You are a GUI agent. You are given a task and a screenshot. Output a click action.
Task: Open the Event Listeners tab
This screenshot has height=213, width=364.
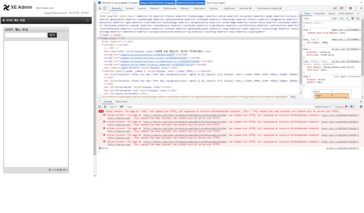point(346,13)
